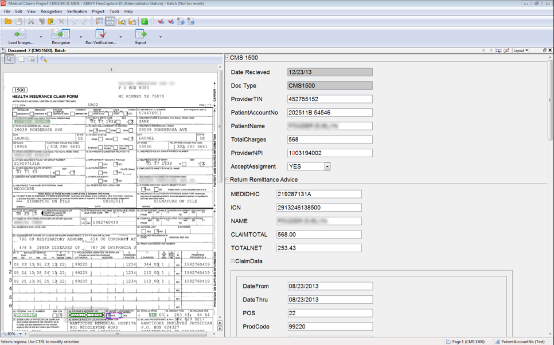Click the DateFrom field

click(x=330, y=286)
